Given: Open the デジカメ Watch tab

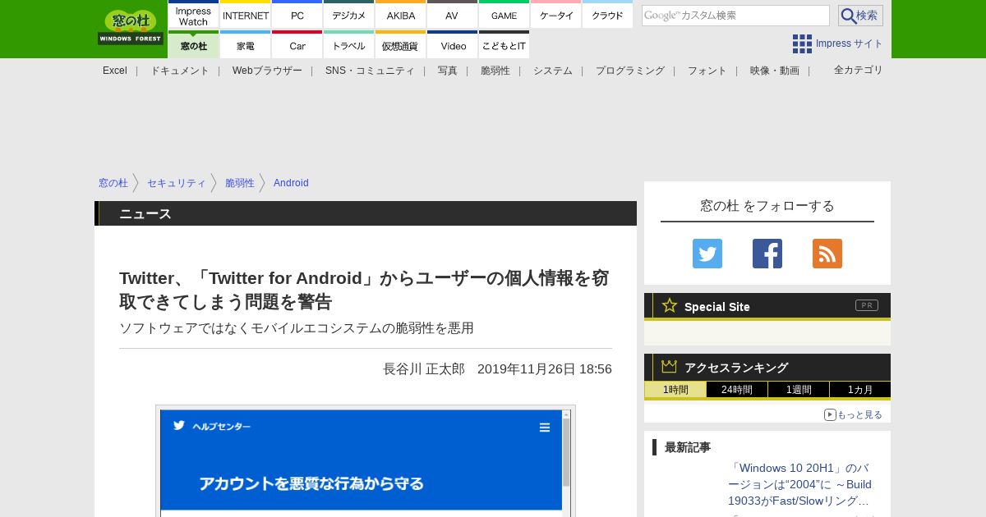Looking at the screenshot, I should 348,16.
